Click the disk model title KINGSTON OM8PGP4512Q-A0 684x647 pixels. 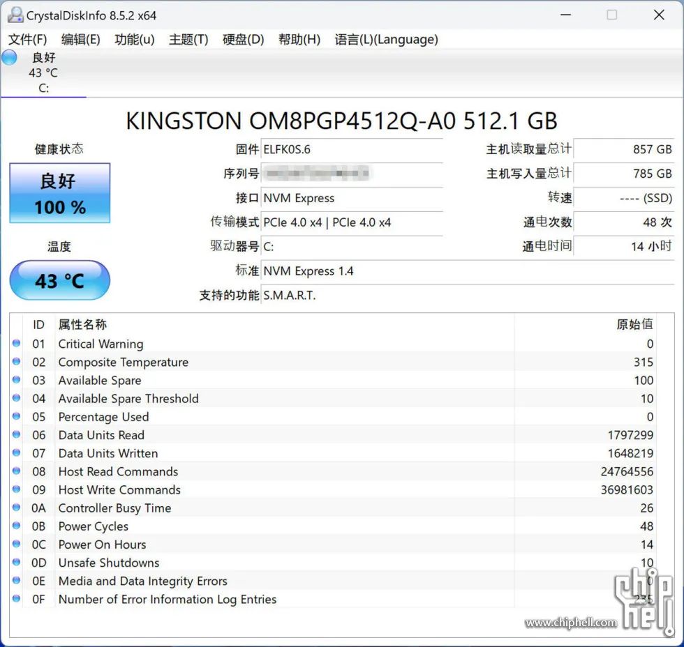tap(291, 121)
